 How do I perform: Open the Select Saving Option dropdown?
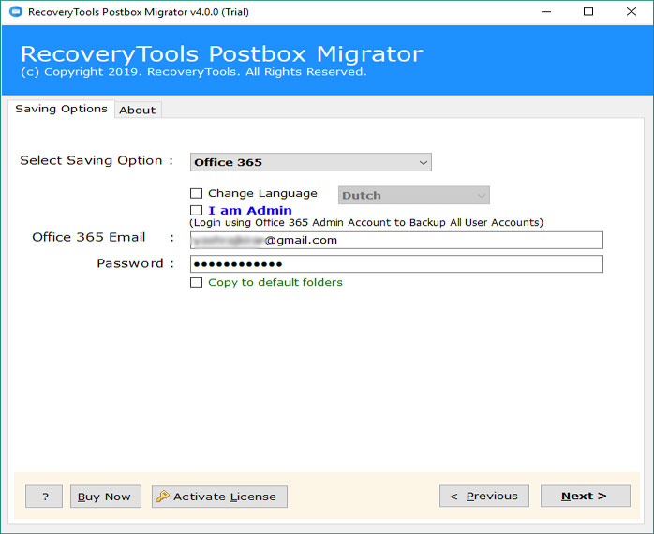tap(310, 162)
